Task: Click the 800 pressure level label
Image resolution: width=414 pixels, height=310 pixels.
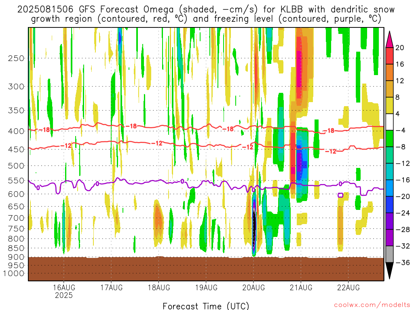Action: [x=16, y=239]
